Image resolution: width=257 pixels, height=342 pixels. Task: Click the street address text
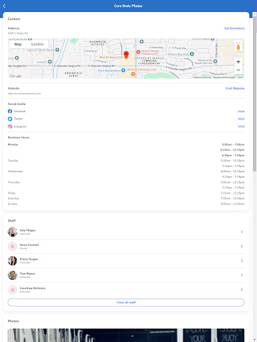pos(18,33)
